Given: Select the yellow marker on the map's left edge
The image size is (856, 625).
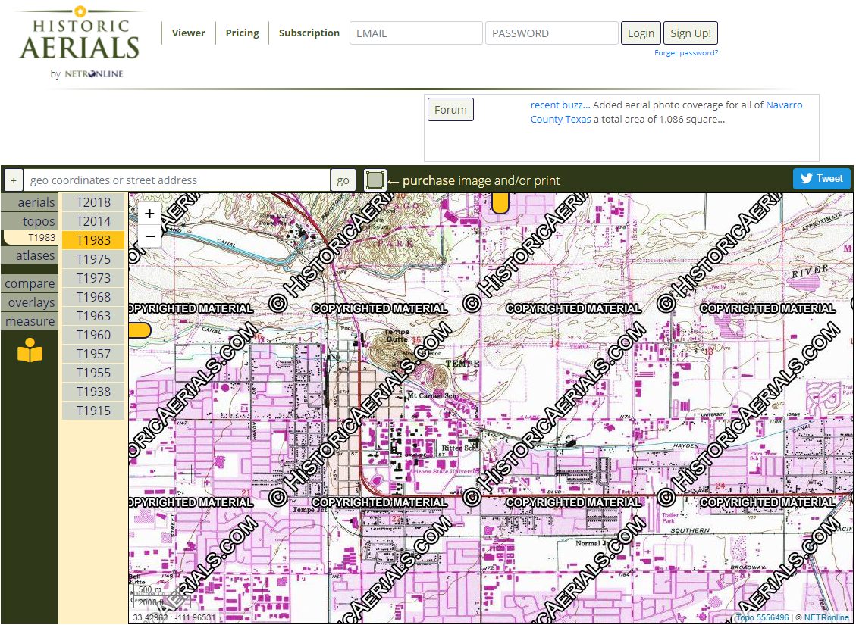Looking at the screenshot, I should 138,330.
